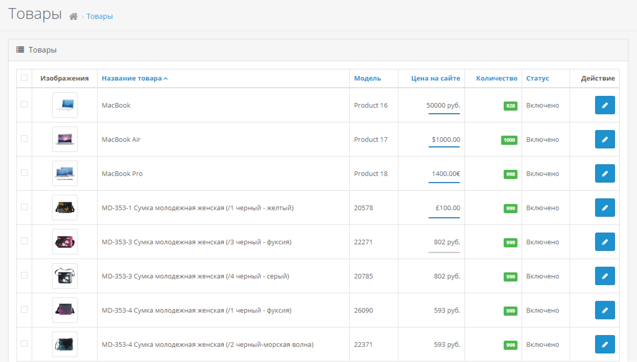Click the bag name ending черный-морская волна
The height and width of the screenshot is (362, 637).
pos(207,345)
